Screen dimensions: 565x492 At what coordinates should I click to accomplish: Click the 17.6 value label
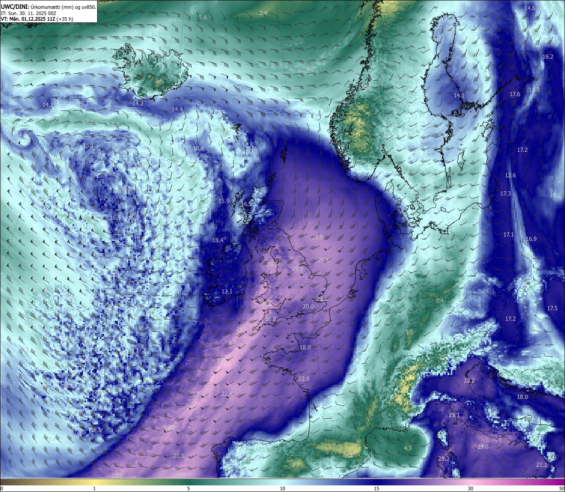[x=515, y=94]
